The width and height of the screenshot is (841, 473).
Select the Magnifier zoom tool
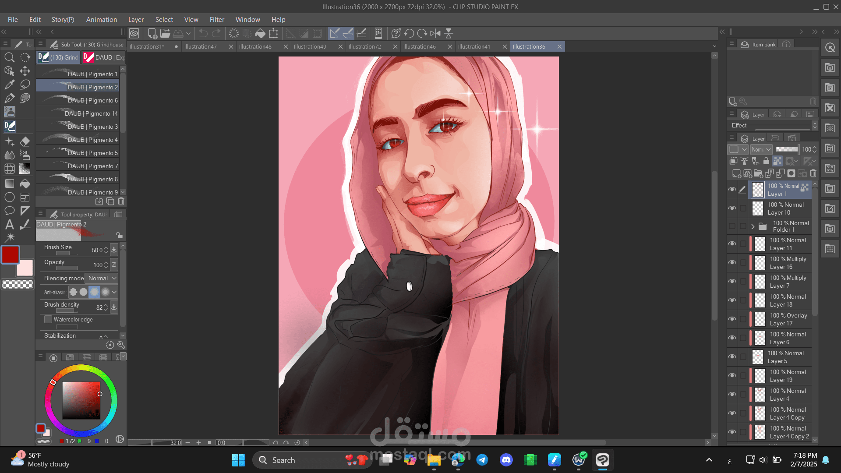[x=9, y=57]
